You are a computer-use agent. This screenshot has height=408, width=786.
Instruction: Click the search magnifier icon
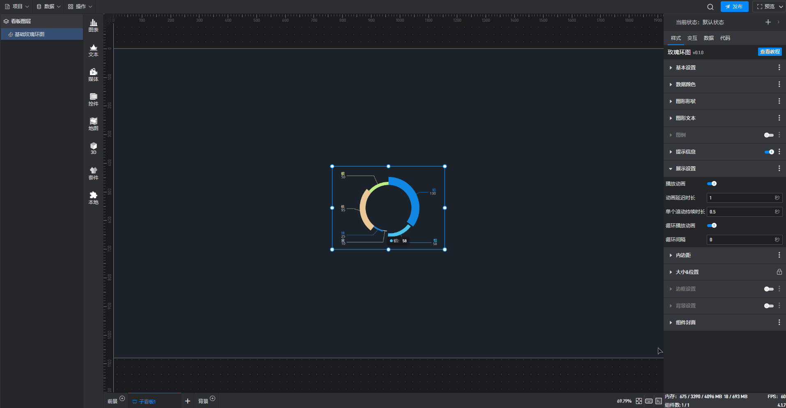(x=710, y=7)
